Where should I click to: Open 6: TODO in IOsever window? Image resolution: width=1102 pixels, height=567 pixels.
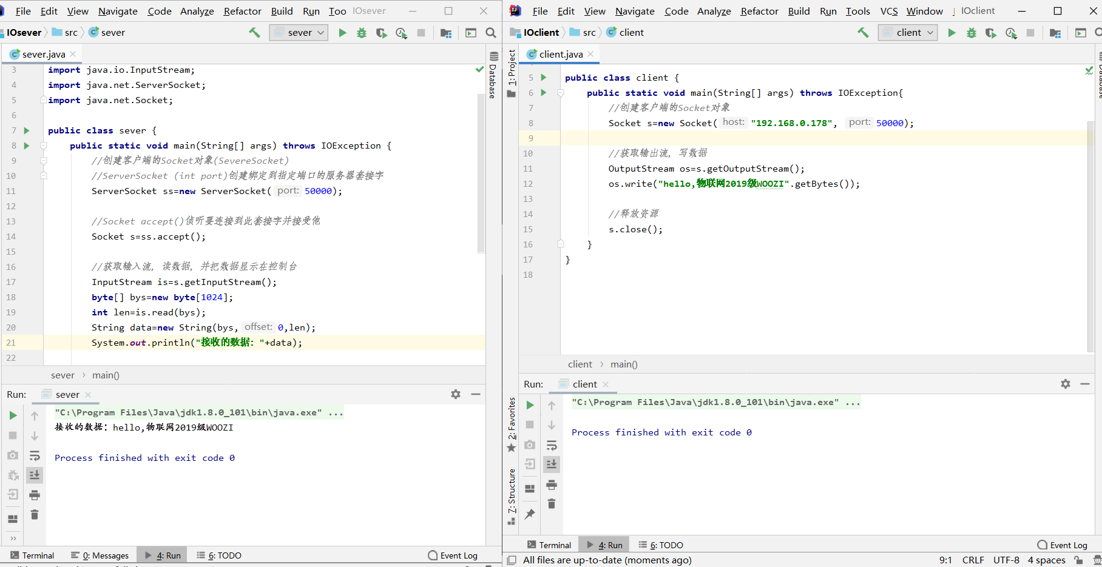coord(219,555)
